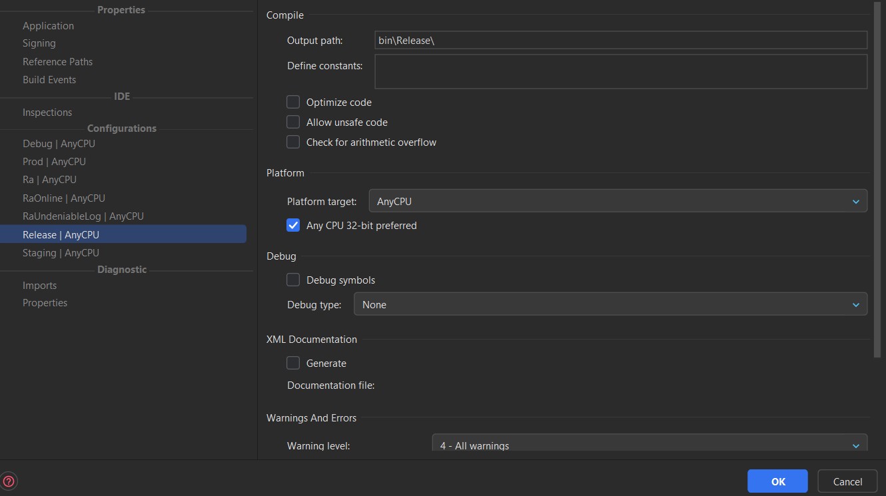Select RaUndeniableLog | AnyCPU configuration

pyautogui.click(x=83, y=216)
